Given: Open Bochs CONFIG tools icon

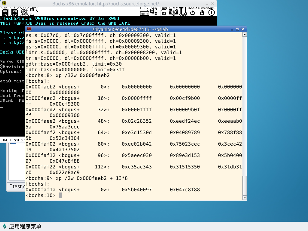Looking at the screenshot, I should (183, 11).
